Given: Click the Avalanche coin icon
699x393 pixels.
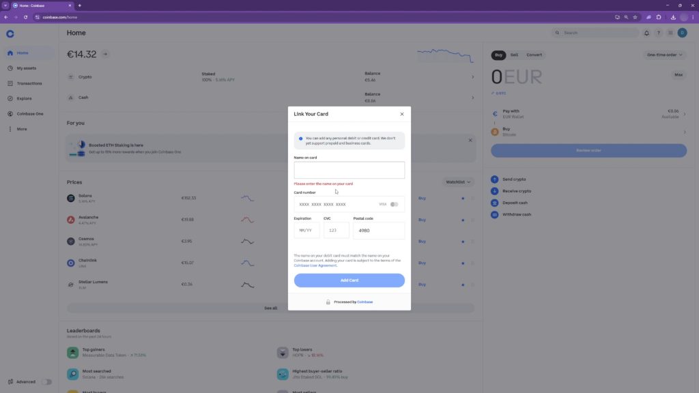Looking at the screenshot, I should (70, 220).
